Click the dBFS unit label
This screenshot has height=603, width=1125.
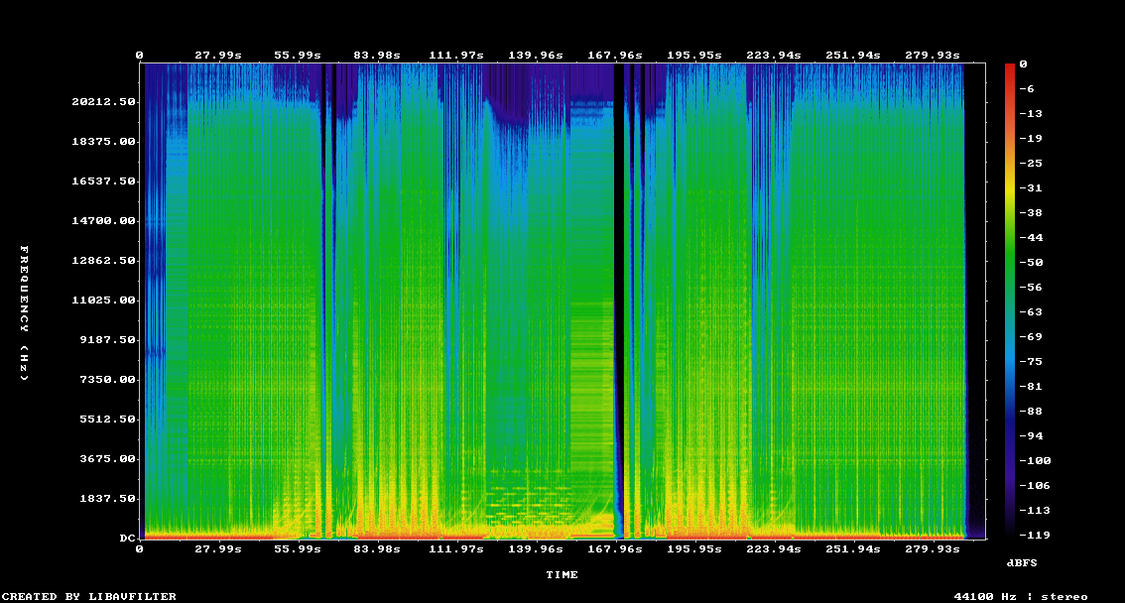pos(1022,563)
